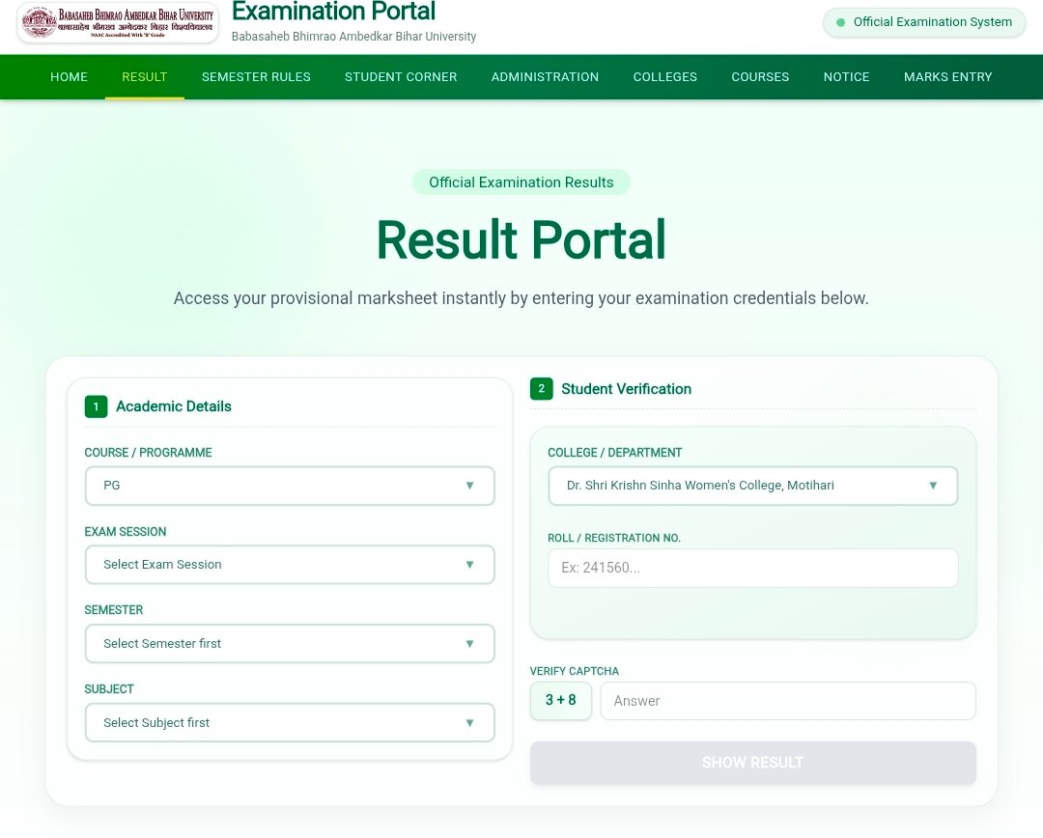
Task: Click the step 1 Academic Details badge
Action: pos(96,406)
